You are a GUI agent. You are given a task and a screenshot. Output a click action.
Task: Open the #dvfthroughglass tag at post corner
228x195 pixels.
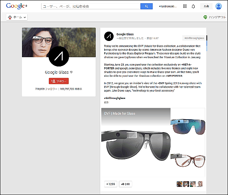pyautogui.click(x=194, y=38)
